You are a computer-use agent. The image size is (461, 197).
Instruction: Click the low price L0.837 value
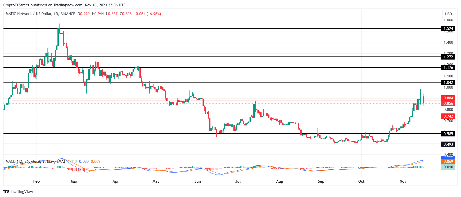(x=112, y=14)
